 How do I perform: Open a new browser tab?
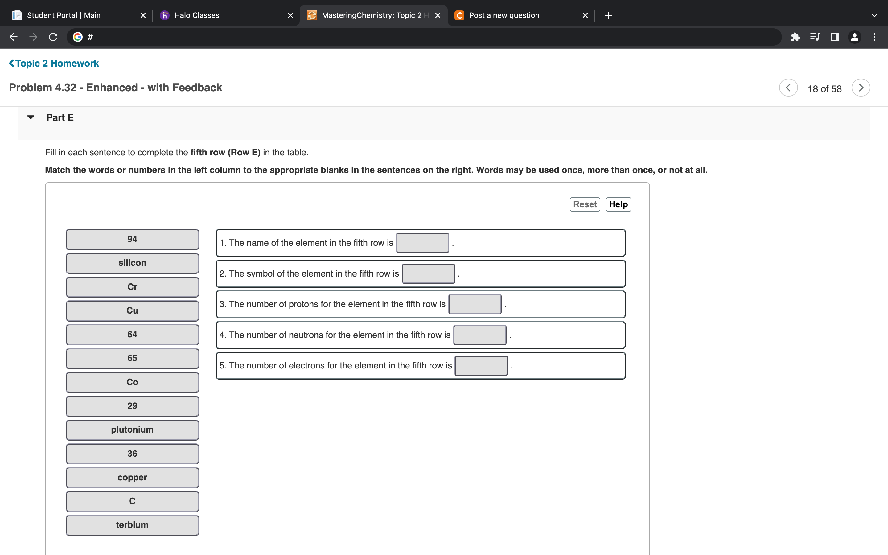(608, 15)
